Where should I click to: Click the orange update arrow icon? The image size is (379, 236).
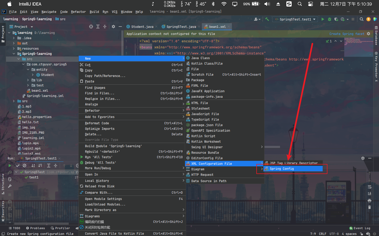368,19
